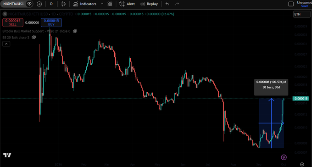Open the D time interval selector
This screenshot has height=167, width=312.
click(x=51, y=4)
